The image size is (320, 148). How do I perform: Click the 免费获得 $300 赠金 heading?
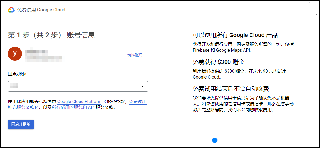pos(219,62)
